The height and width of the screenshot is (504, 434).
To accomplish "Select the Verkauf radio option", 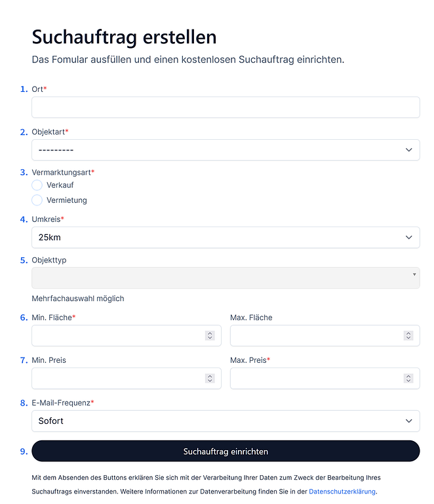I will click(x=37, y=185).
